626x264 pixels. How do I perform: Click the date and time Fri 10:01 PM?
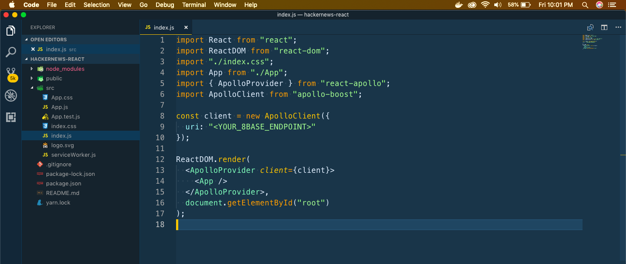556,5
